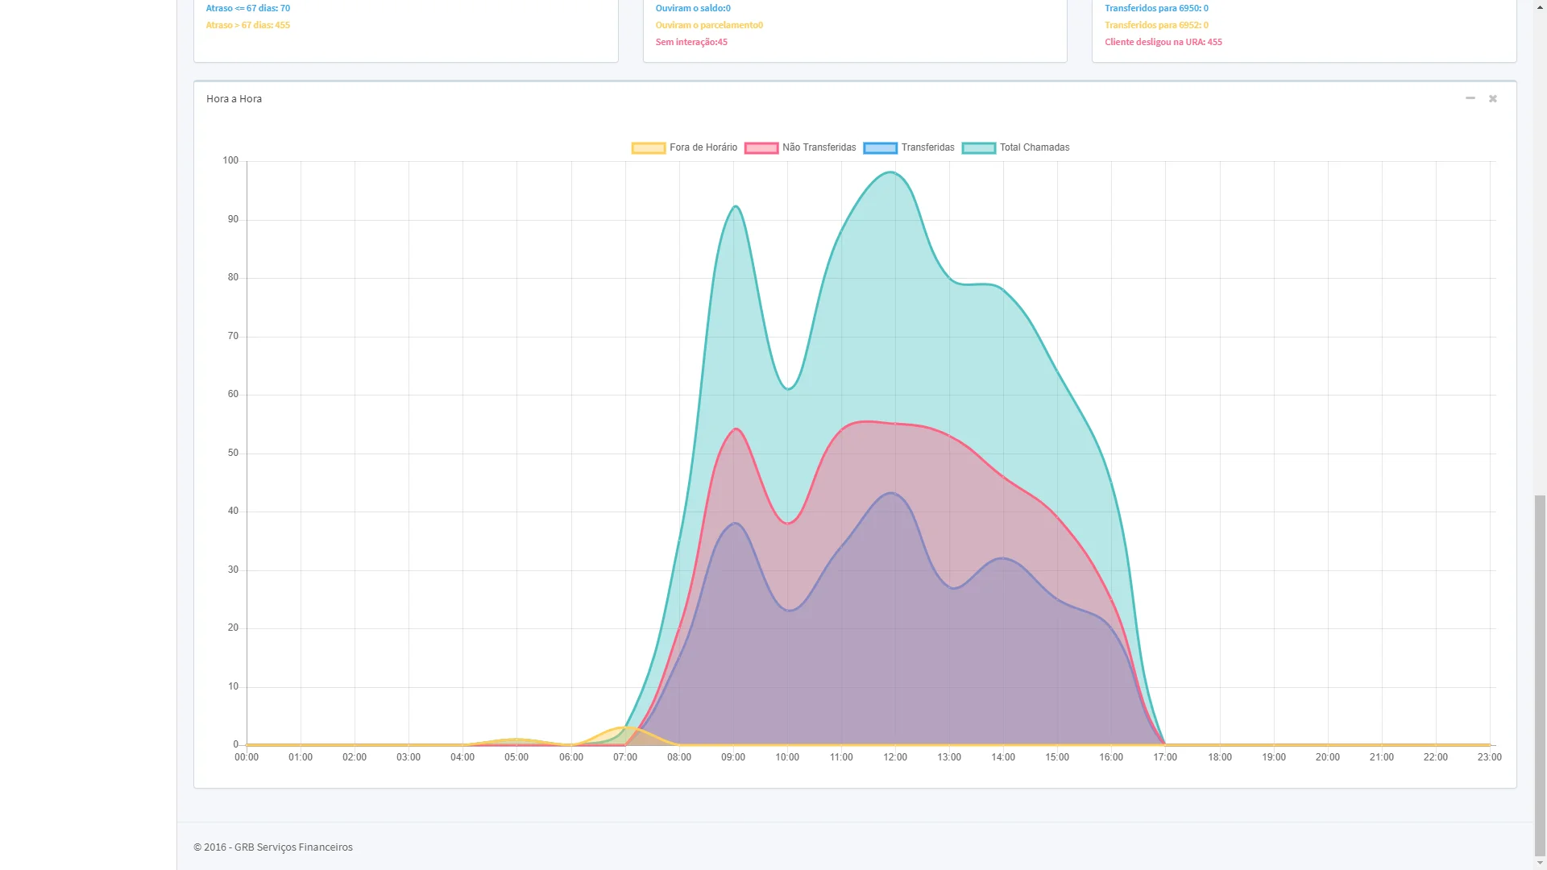Click the page vertical scrollbar thumb
This screenshot has height=870, width=1547.
(1540, 675)
